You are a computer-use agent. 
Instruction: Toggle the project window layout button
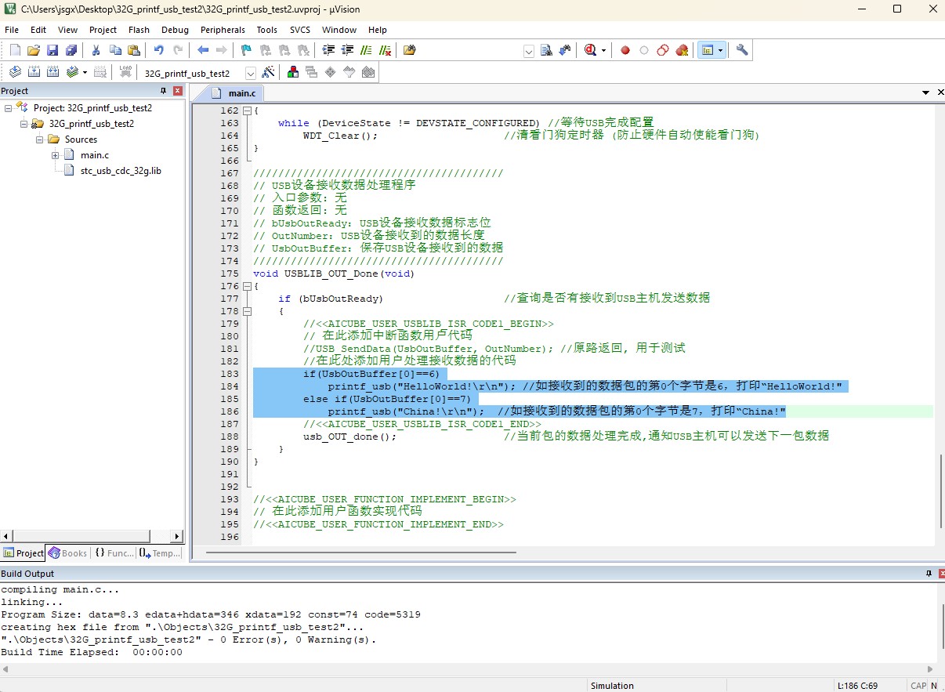[708, 50]
